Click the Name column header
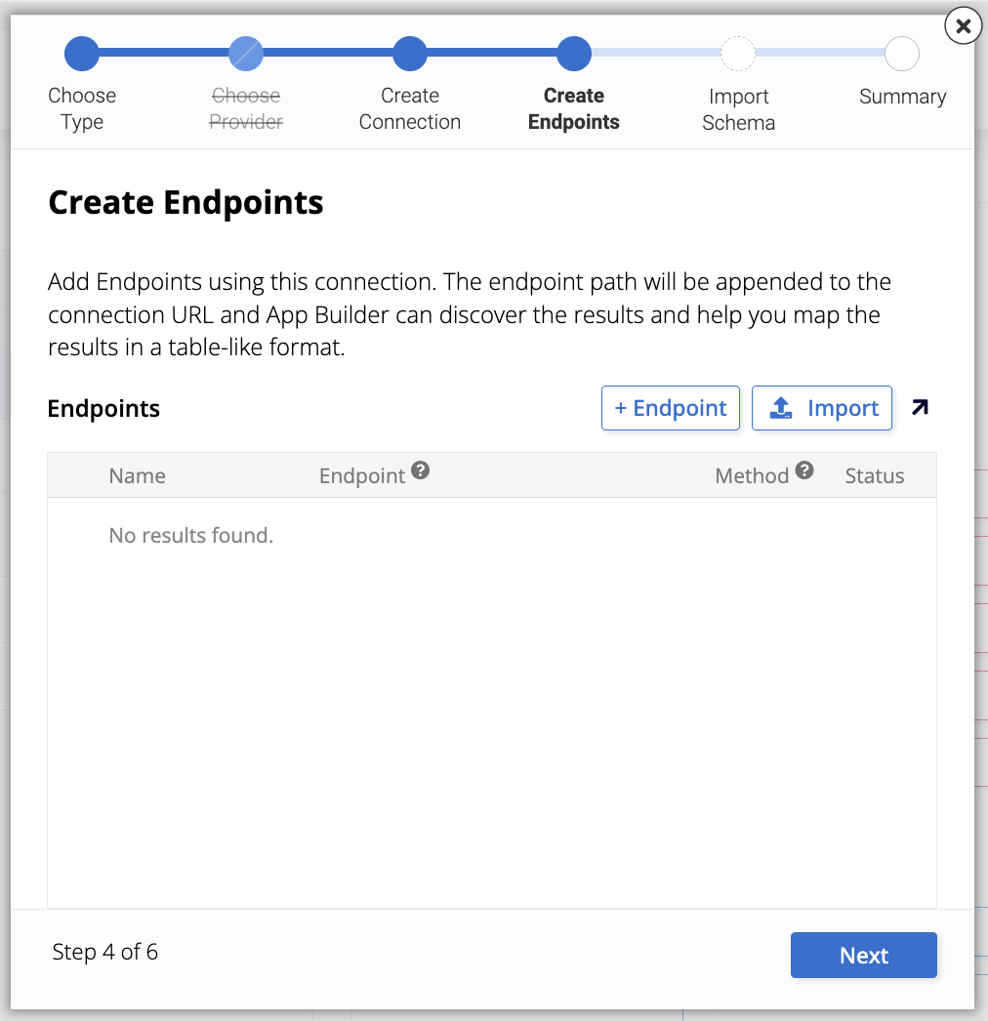988x1021 pixels. pyautogui.click(x=137, y=475)
